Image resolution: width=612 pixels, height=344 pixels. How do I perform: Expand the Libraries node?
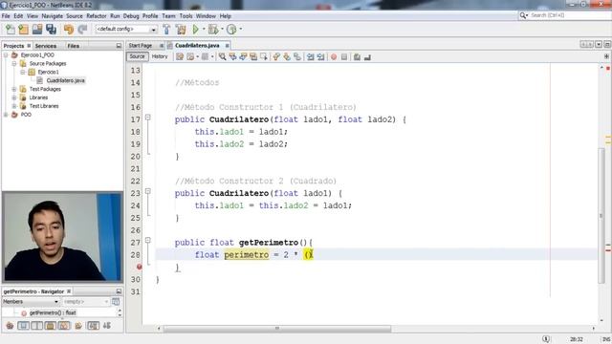coord(14,97)
